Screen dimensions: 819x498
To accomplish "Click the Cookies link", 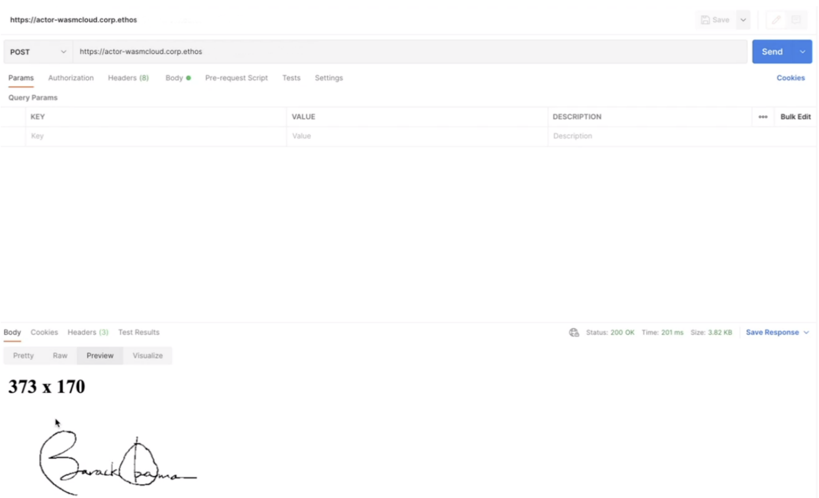I will 790,78.
